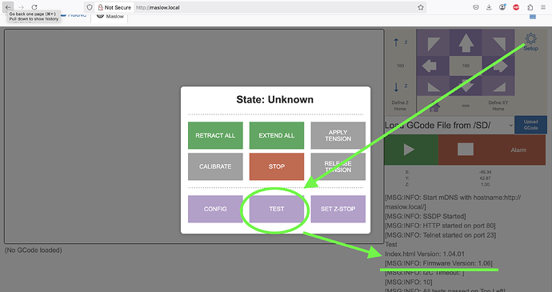Open the browser downloads icon
552x292 pixels.
(x=489, y=7)
